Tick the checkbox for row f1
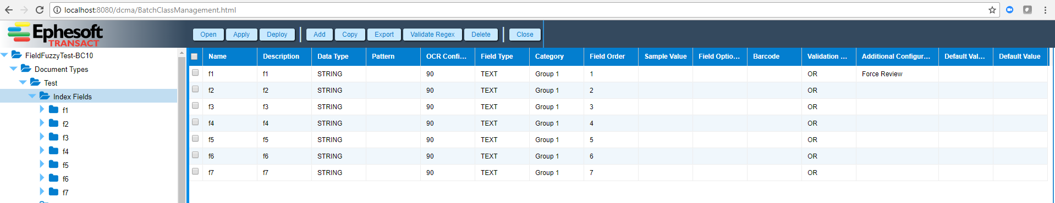The image size is (1055, 203). (195, 72)
